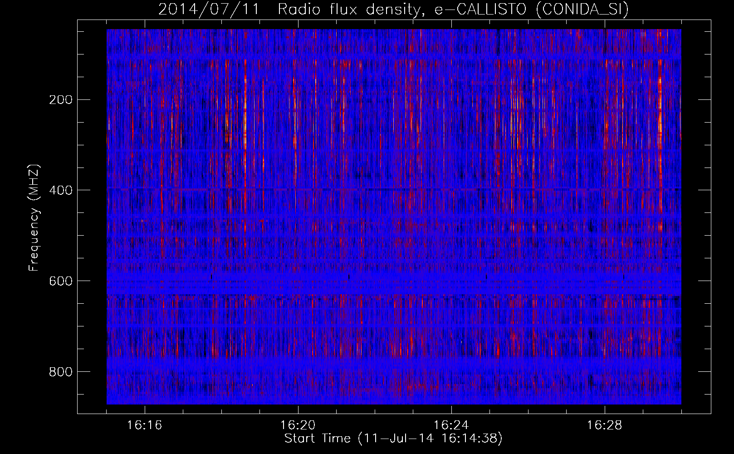Image resolution: width=734 pixels, height=454 pixels.
Task: Select the 200 frequency tick label
Action: tap(61, 99)
